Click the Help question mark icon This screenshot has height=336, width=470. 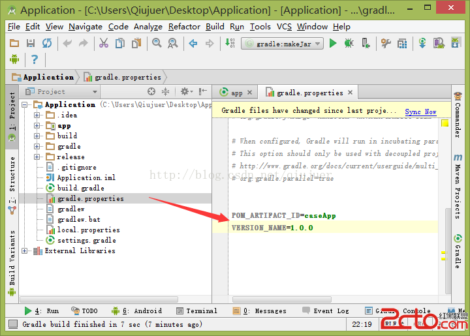[34, 59]
